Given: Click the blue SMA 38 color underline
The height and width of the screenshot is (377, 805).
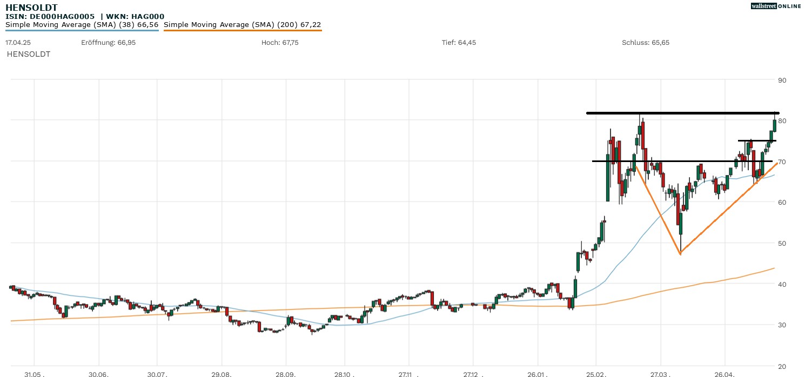Looking at the screenshot, I should (82, 31).
